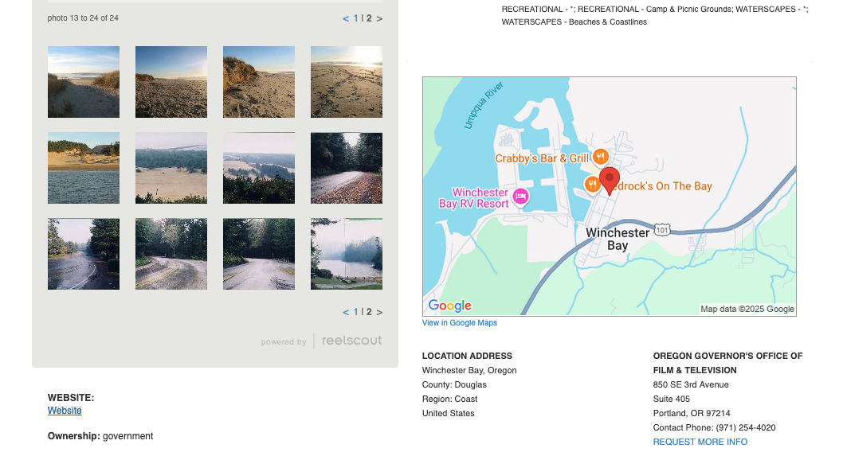Click Winchester Bay RV Resort lodging marker
Screen dimensions: 843x456
click(x=520, y=197)
